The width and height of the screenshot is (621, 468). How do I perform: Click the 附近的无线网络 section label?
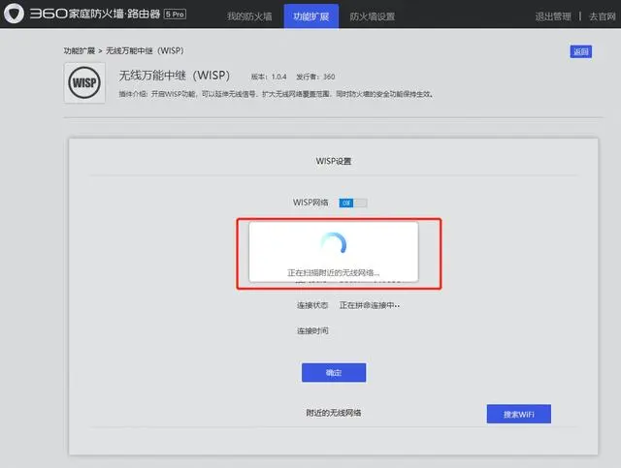(x=335, y=413)
